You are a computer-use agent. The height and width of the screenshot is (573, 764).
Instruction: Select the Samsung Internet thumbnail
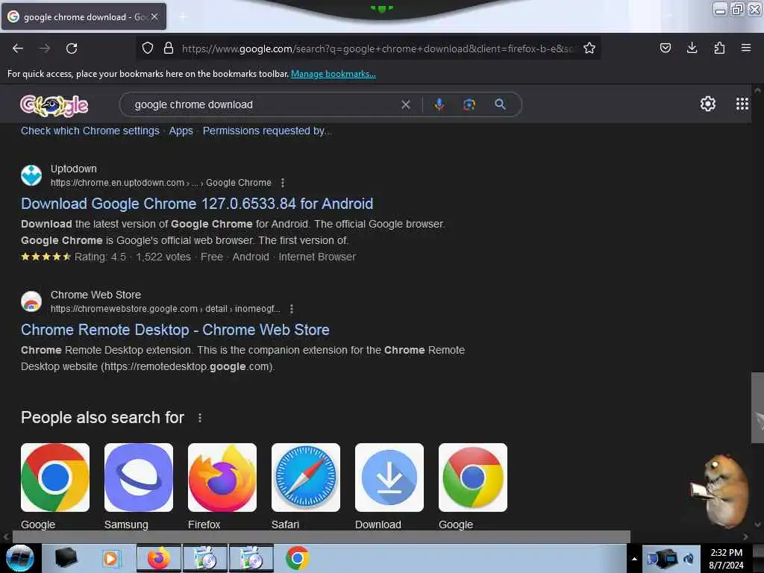139,477
